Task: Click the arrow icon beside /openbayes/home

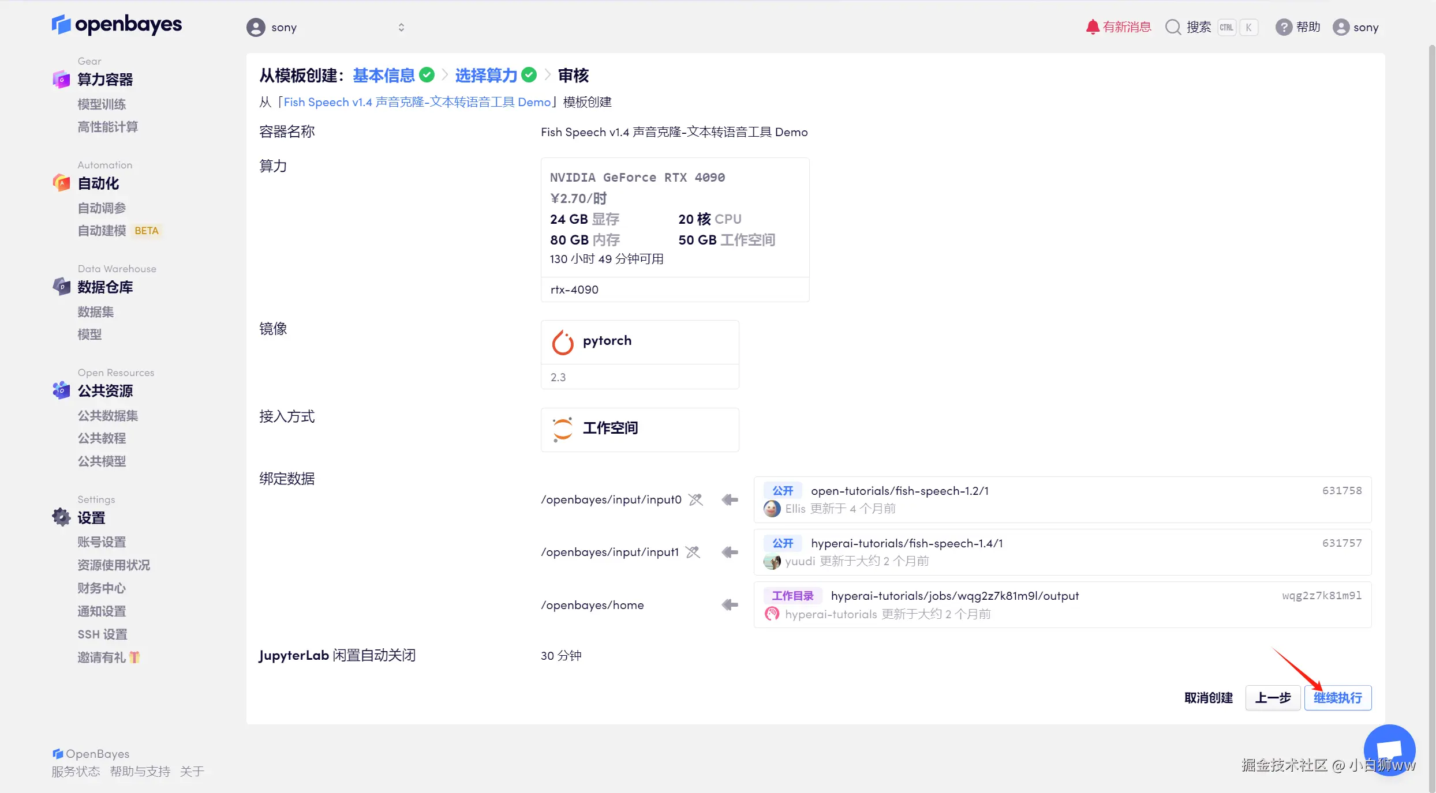Action: click(730, 604)
